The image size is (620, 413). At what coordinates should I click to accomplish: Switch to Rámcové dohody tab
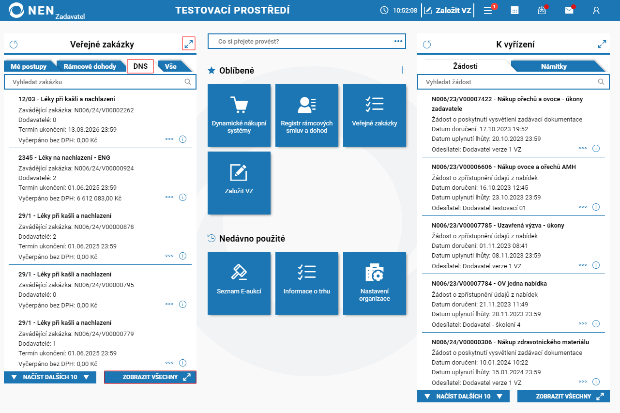tap(90, 66)
